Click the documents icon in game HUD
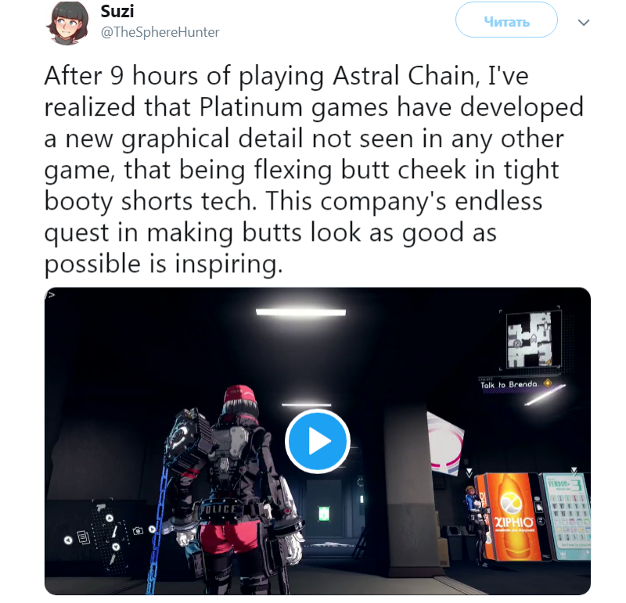 [84, 537]
